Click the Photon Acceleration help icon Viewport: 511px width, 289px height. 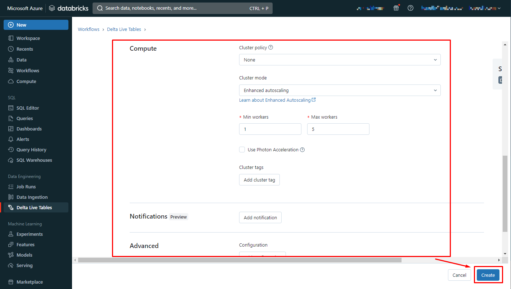coord(302,150)
